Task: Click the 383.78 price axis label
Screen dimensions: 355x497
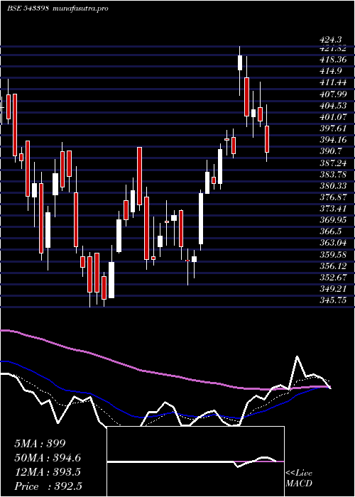Action: pos(333,174)
